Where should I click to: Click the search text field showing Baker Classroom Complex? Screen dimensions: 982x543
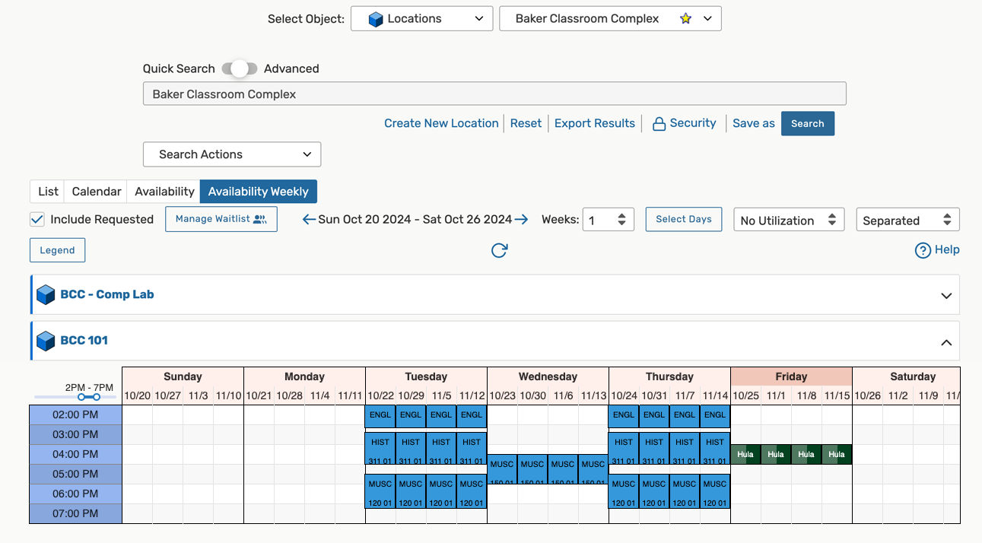point(494,94)
